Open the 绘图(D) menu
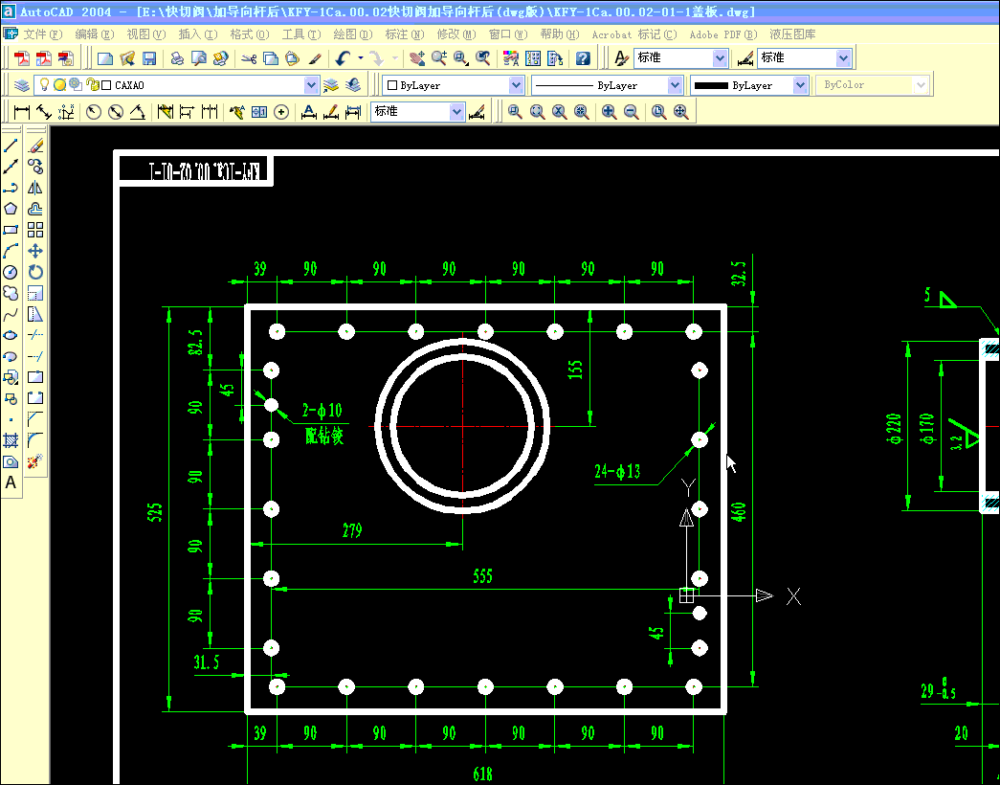The image size is (1000, 785). click(x=353, y=34)
